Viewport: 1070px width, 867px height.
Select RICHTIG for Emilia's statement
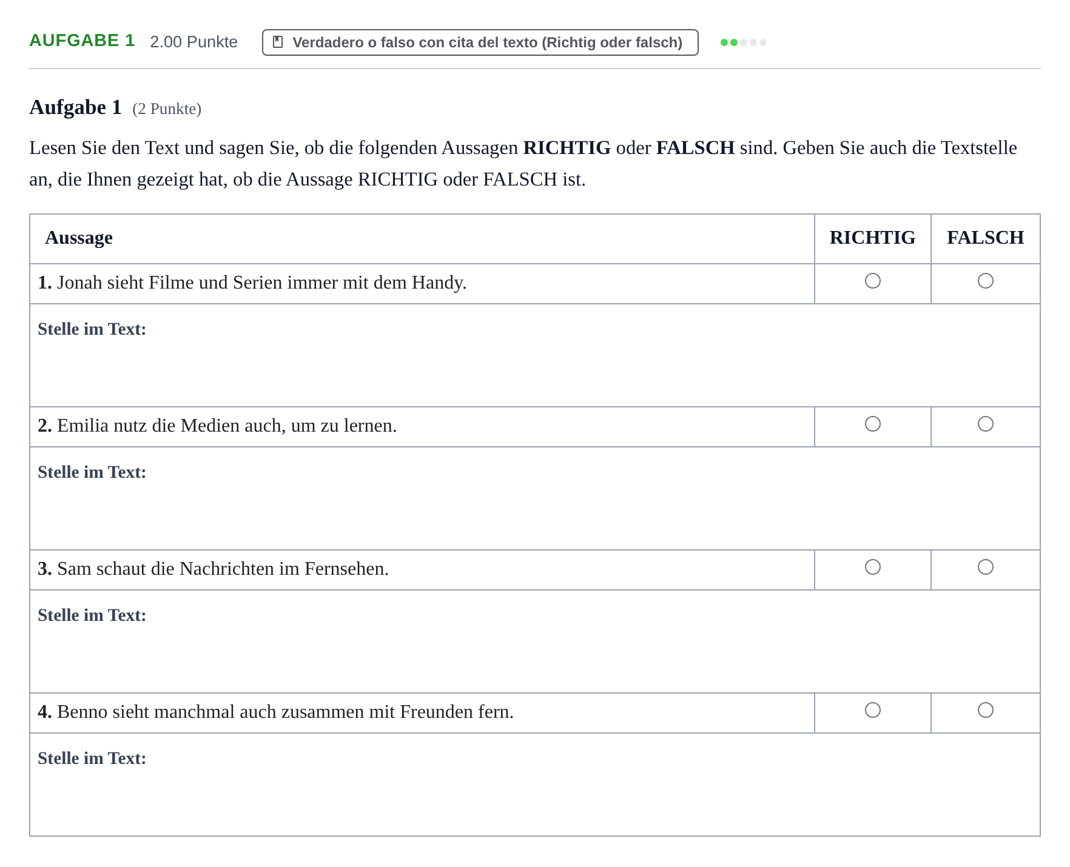pyautogui.click(x=872, y=424)
